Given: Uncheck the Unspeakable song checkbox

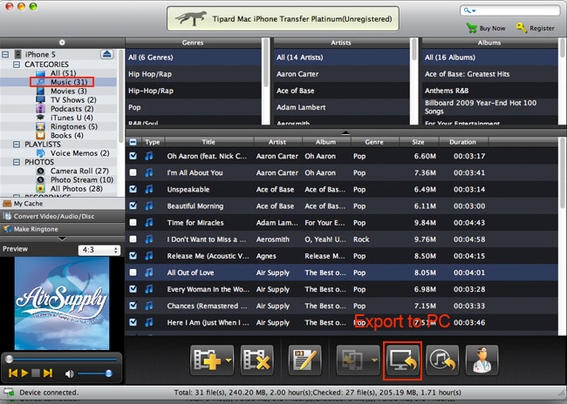Looking at the screenshot, I should tap(133, 189).
